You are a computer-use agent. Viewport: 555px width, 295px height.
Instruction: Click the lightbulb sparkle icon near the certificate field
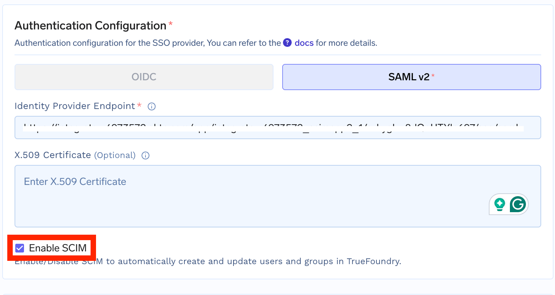tap(499, 204)
